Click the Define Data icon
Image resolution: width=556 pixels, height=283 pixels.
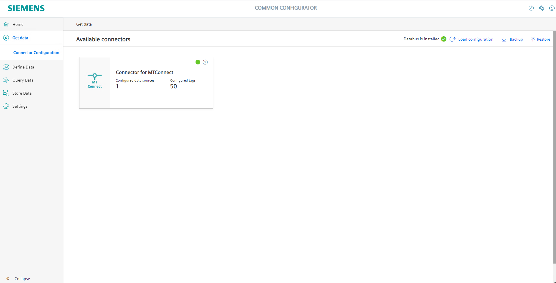(6, 67)
